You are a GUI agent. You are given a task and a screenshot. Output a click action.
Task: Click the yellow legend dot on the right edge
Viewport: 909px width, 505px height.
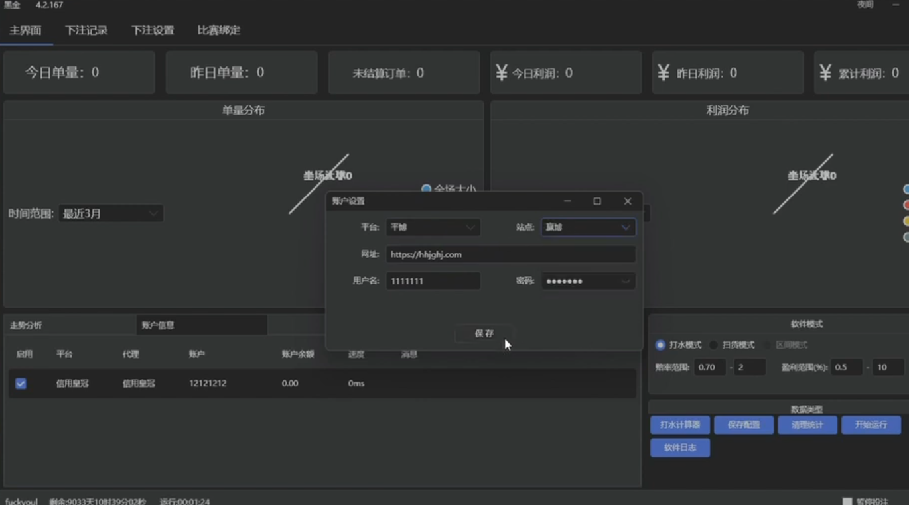tap(906, 221)
